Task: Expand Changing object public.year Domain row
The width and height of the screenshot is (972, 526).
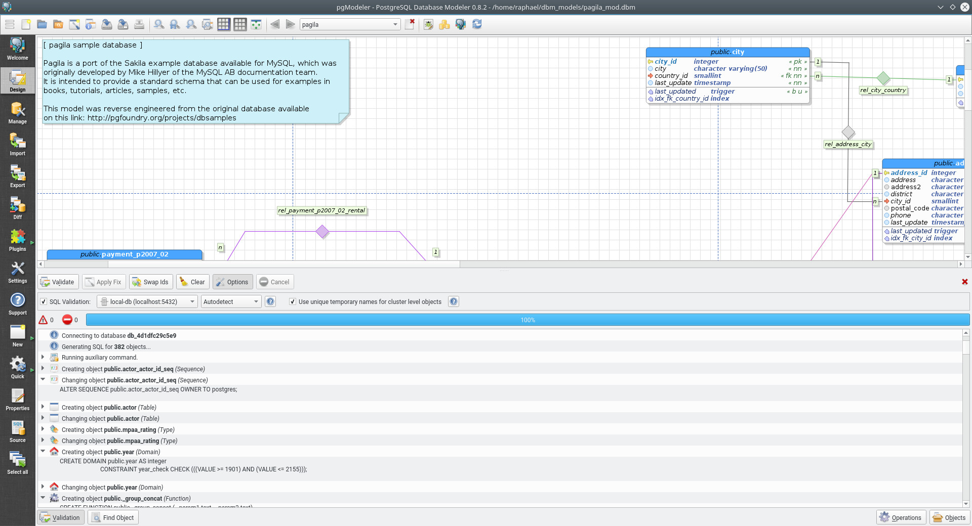Action: [43, 487]
